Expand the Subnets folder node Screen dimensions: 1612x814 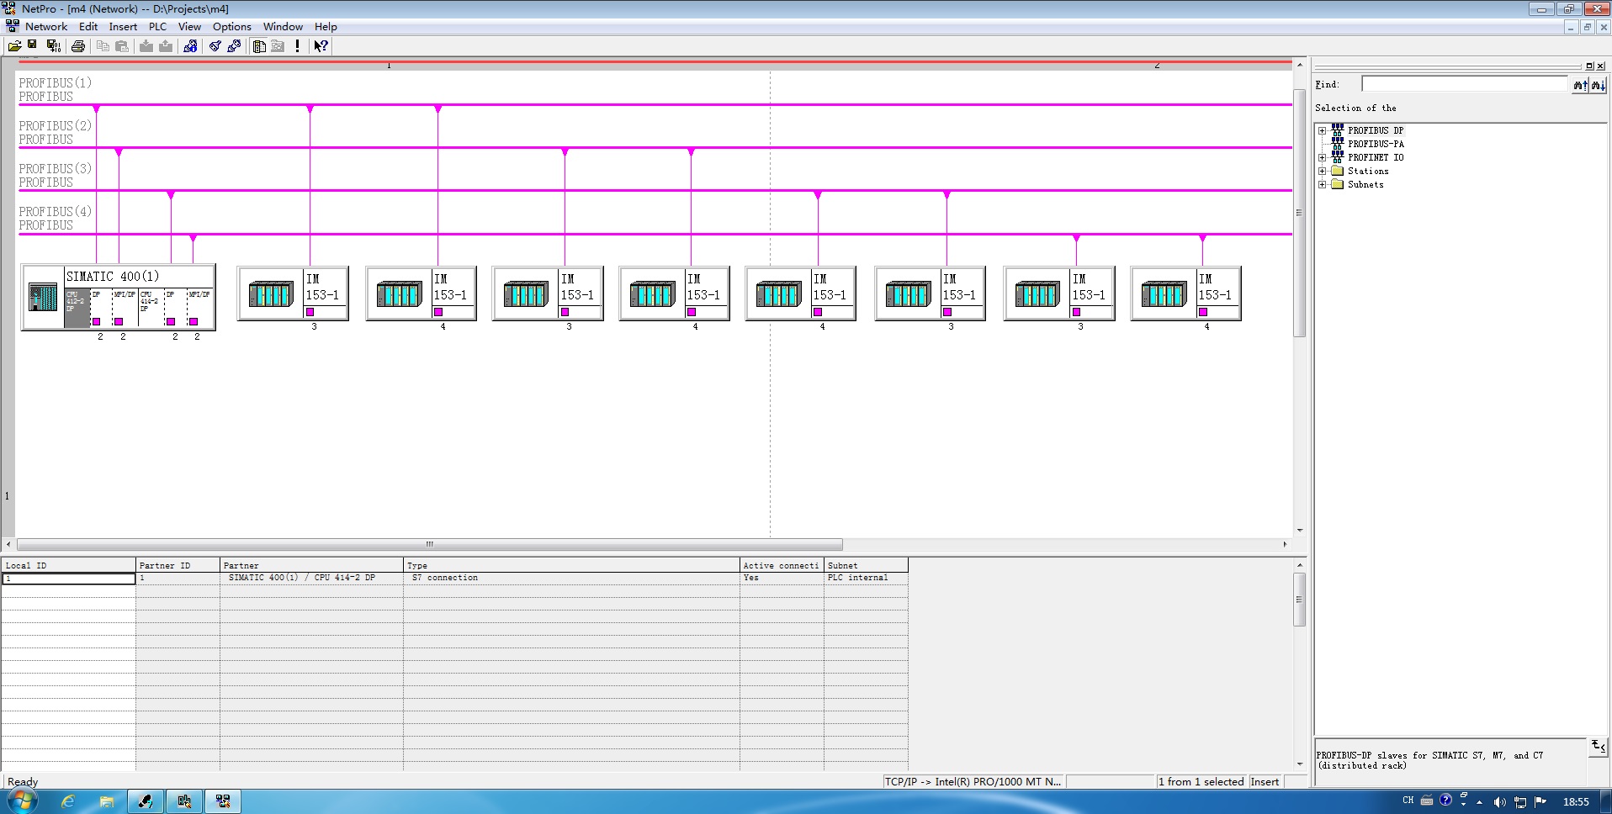[x=1322, y=185]
